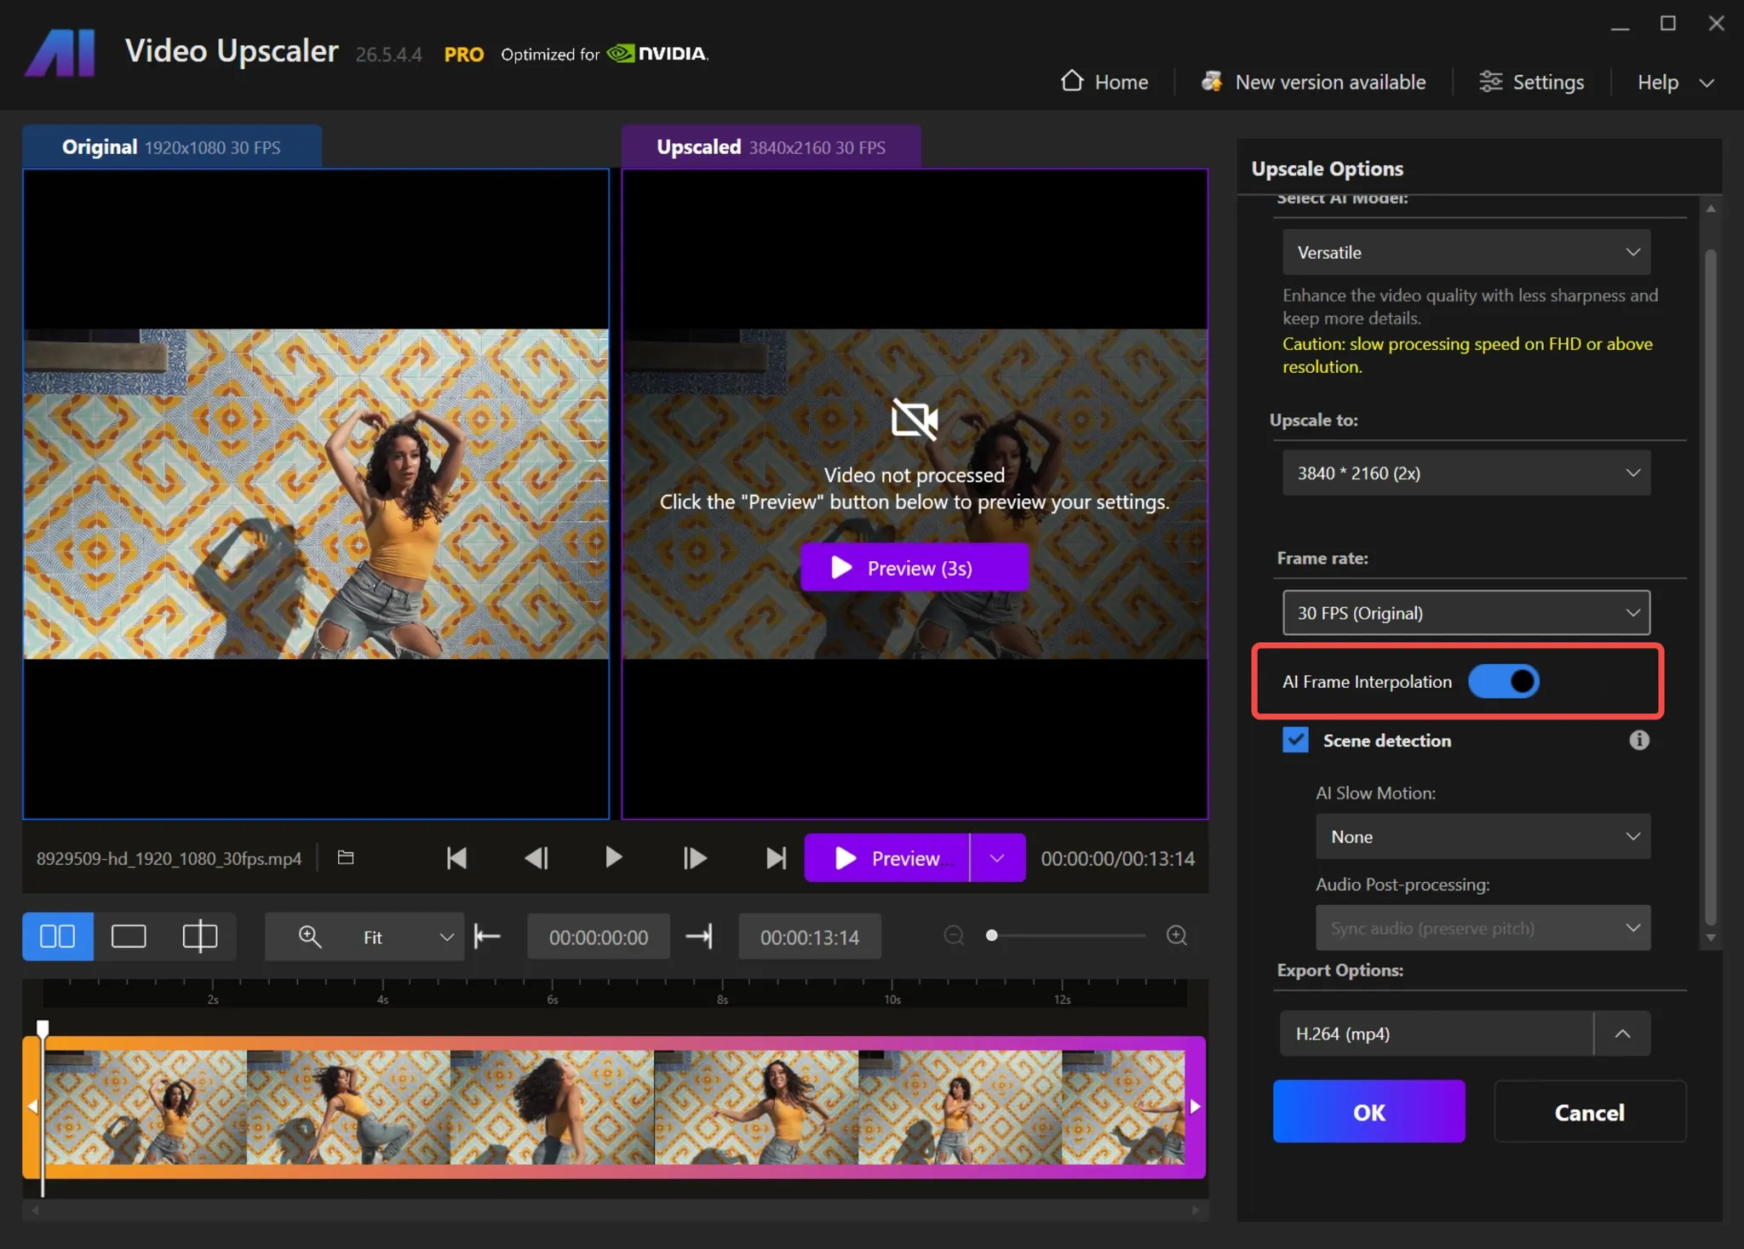The image size is (1744, 1249).
Task: Disable AI Frame Interpolation
Action: click(x=1503, y=681)
